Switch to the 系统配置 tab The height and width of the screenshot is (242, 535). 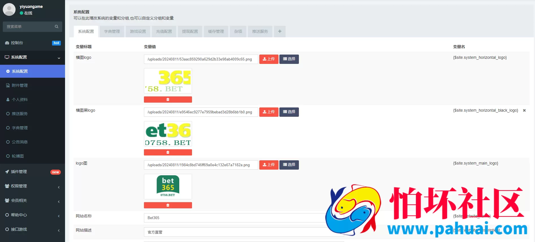(x=86, y=31)
